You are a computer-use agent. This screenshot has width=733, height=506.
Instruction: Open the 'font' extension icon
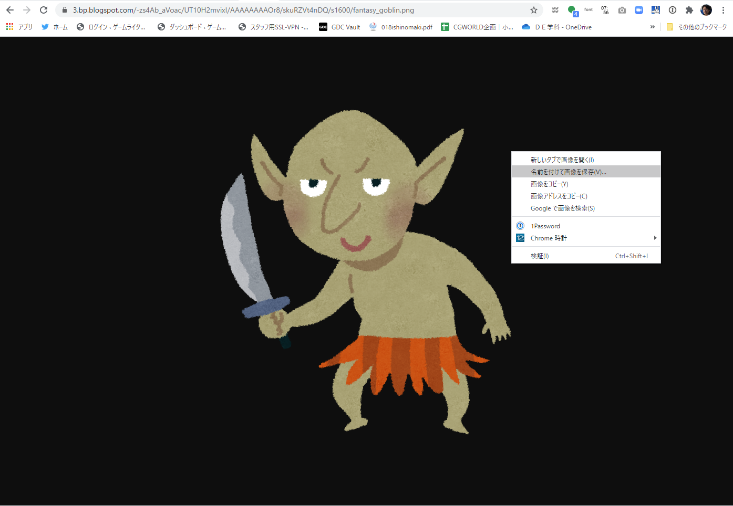pyautogui.click(x=589, y=10)
